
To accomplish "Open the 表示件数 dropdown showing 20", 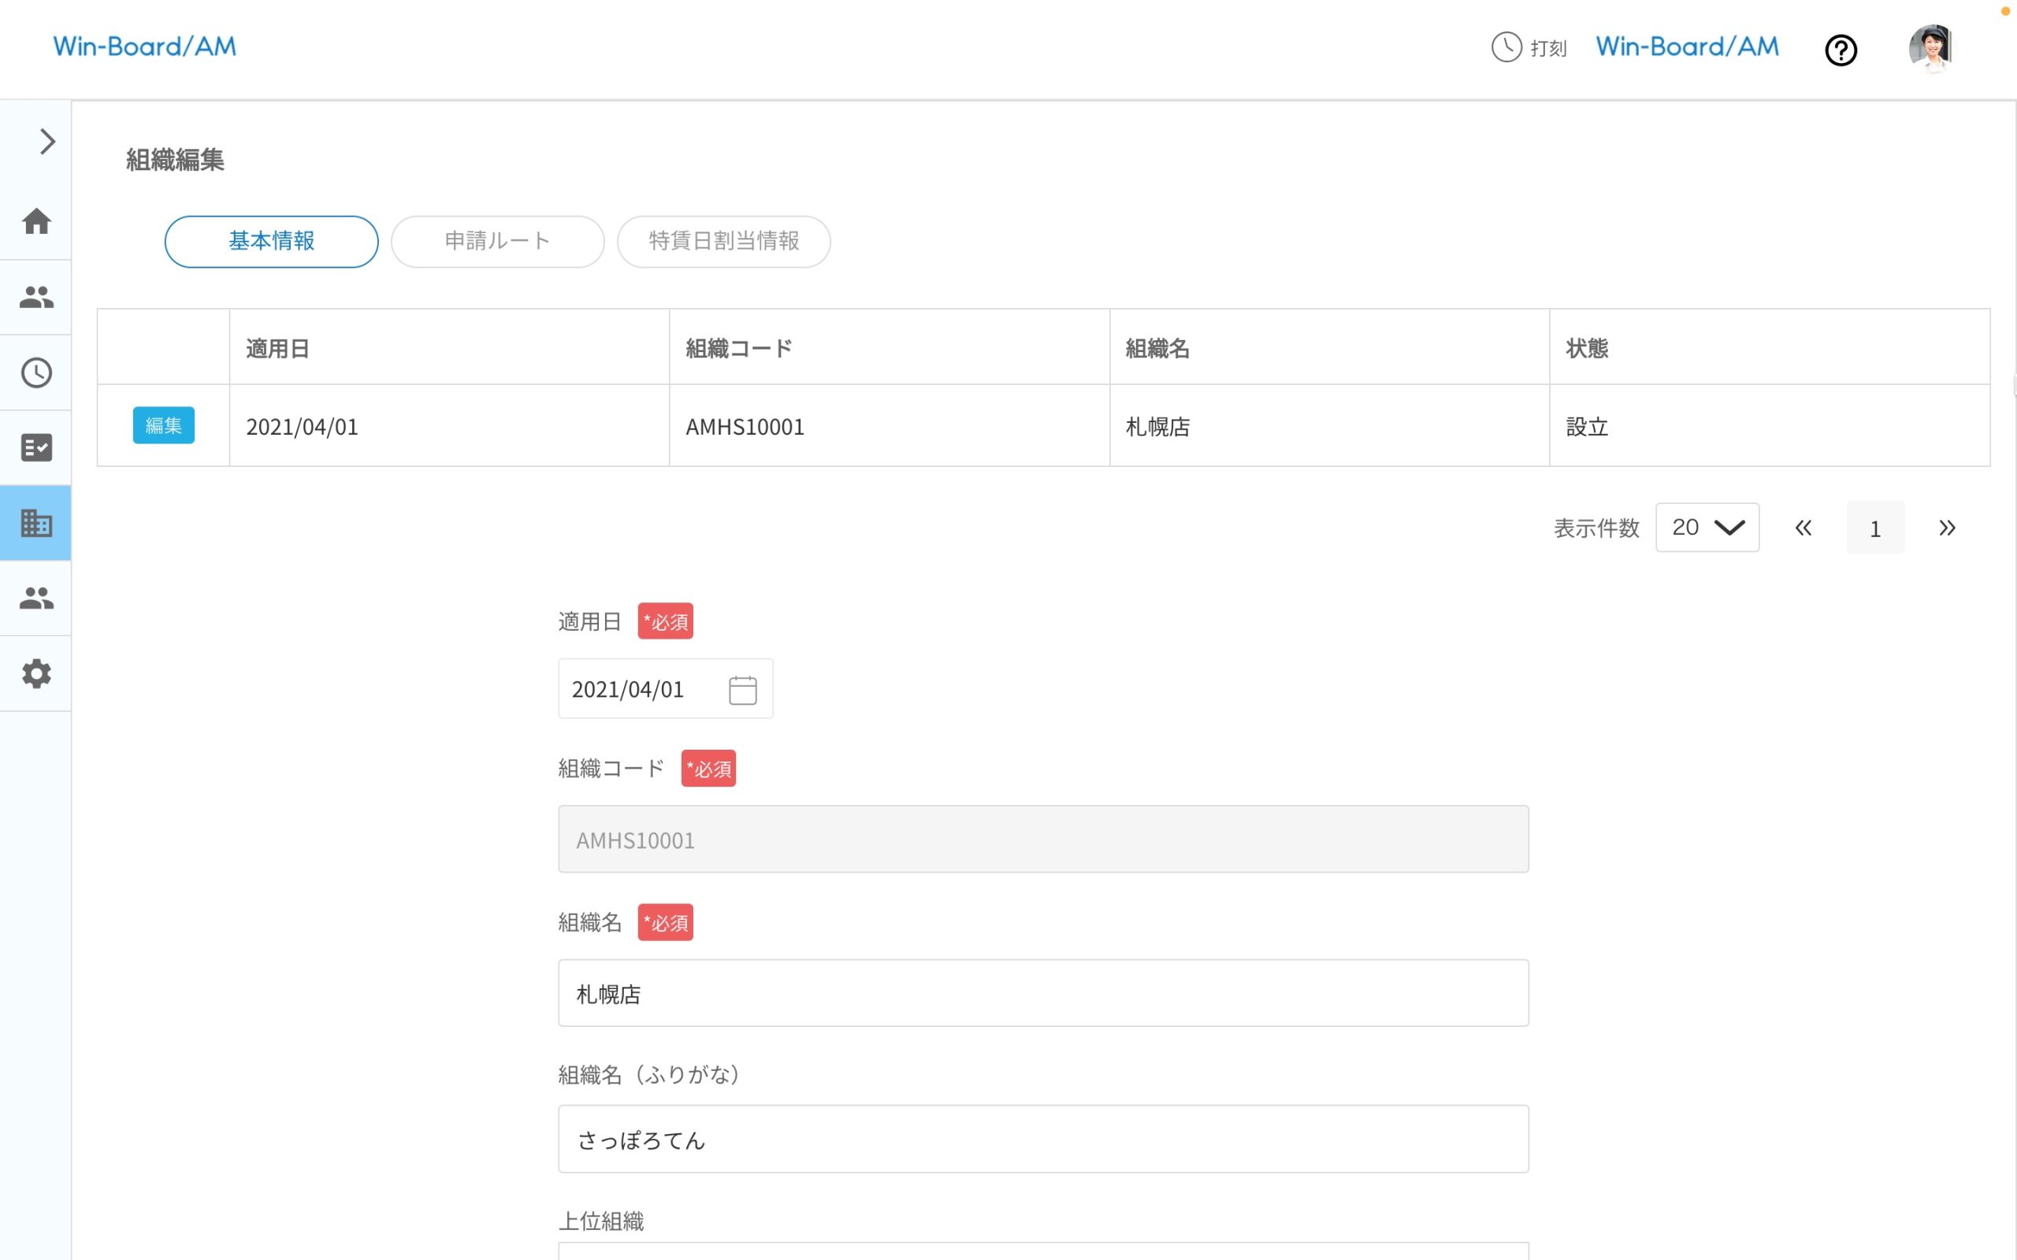I will tap(1707, 527).
